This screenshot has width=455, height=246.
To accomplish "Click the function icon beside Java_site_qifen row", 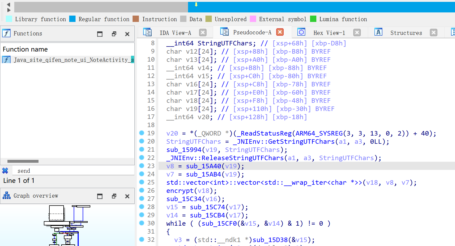I will [x=6, y=60].
